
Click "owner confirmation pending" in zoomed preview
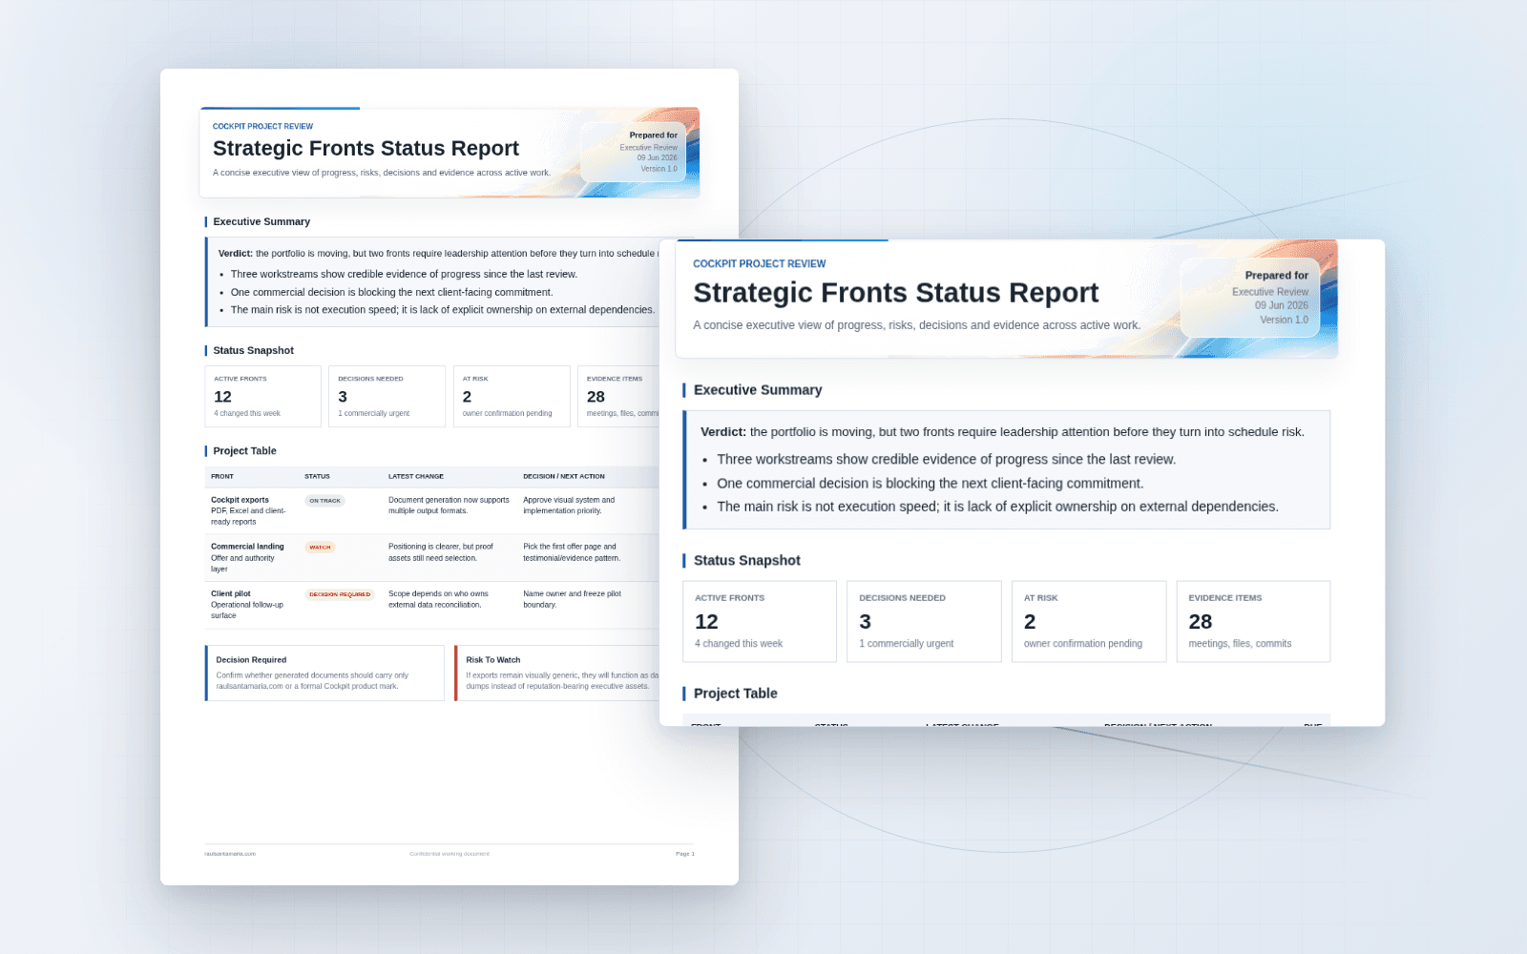point(1083,643)
